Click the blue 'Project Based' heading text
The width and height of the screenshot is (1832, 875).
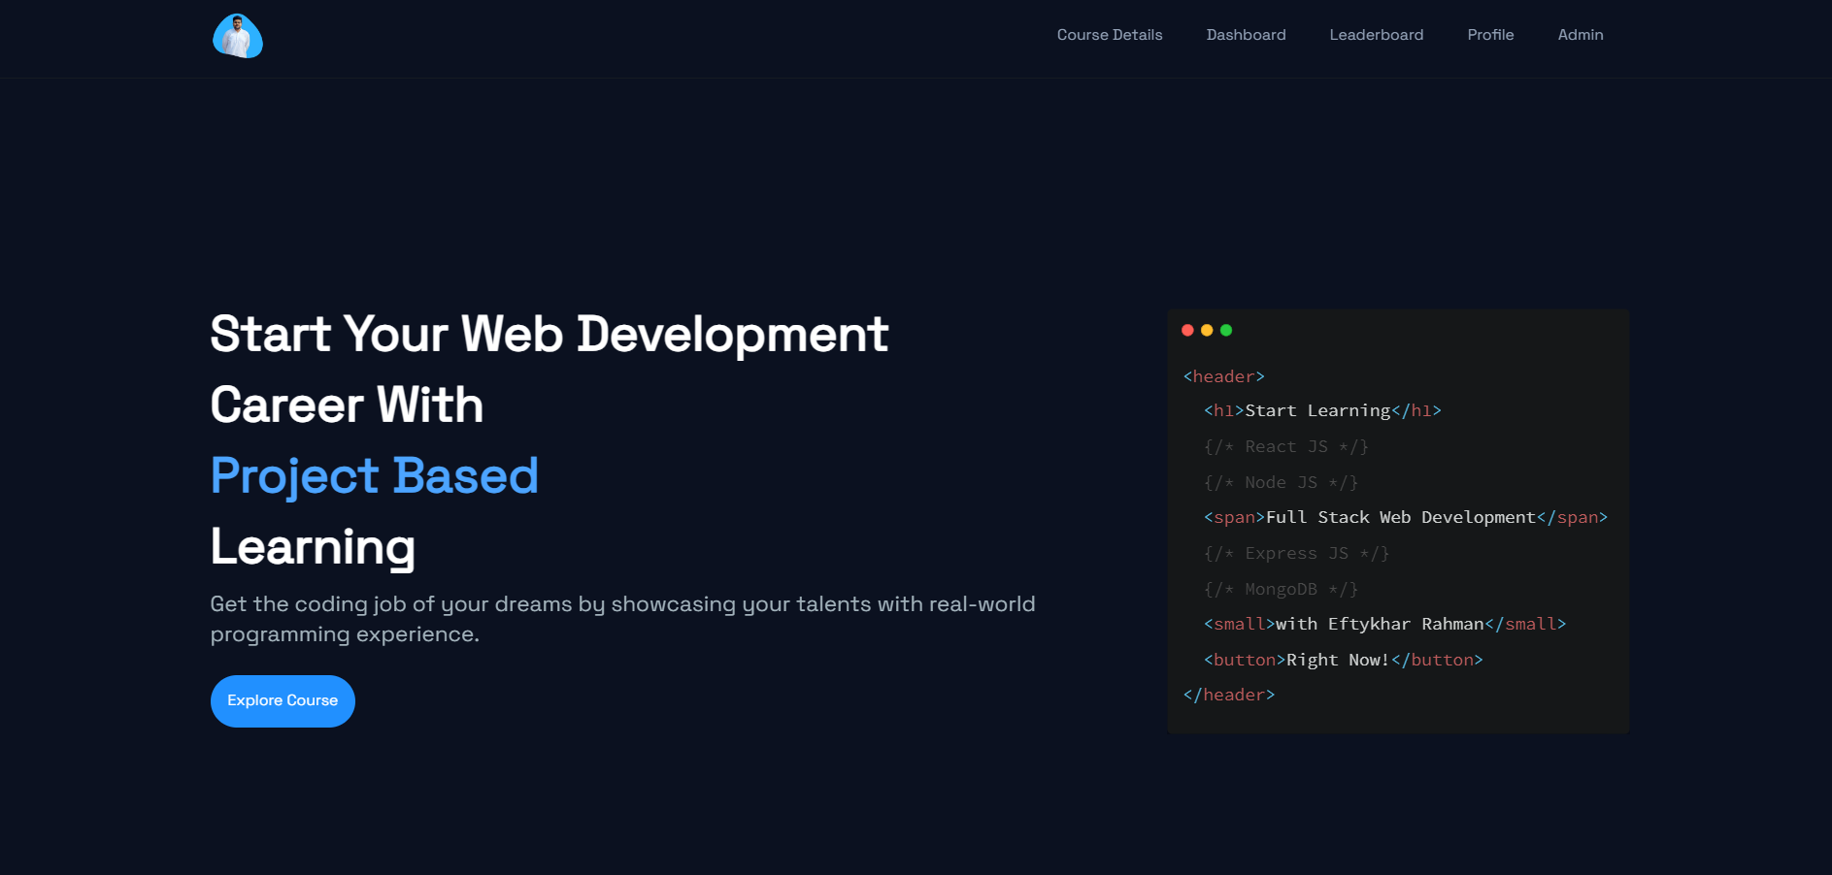374,475
